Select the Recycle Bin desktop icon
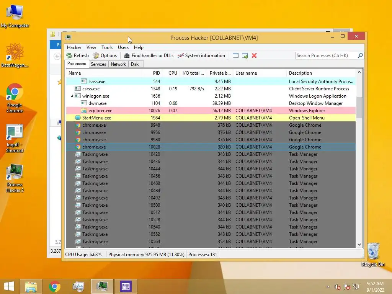This screenshot has width=392, height=294. click(x=373, y=255)
